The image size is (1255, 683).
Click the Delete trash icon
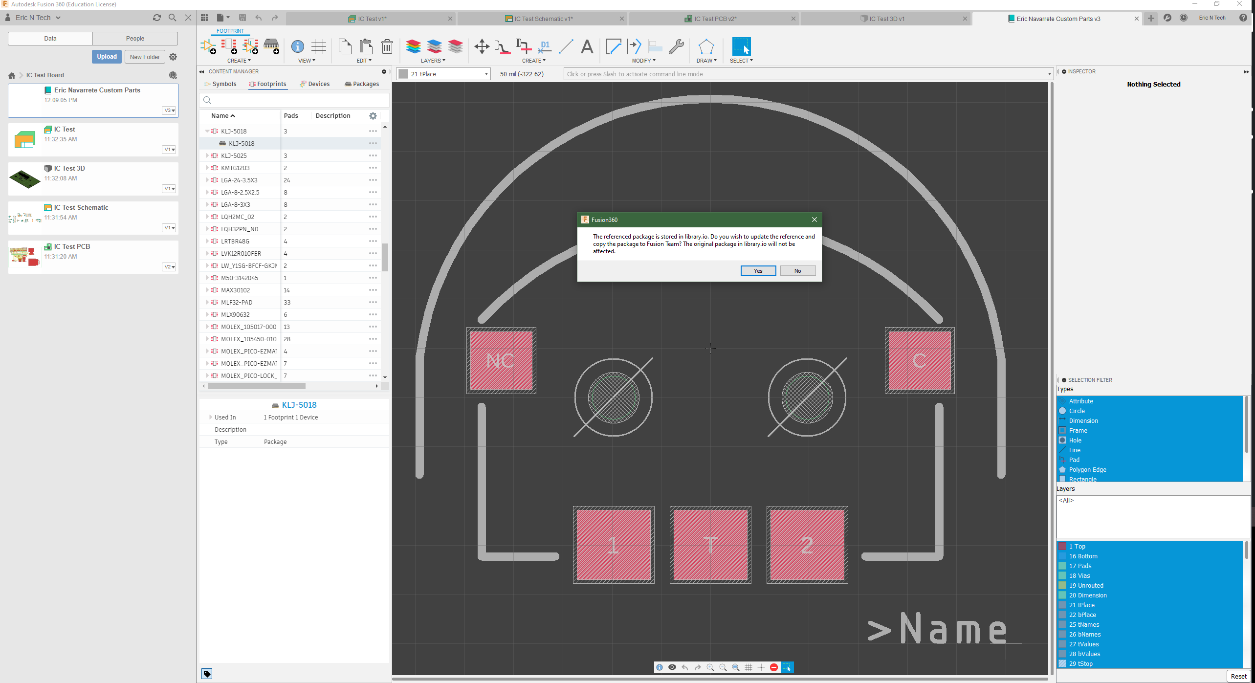(387, 46)
